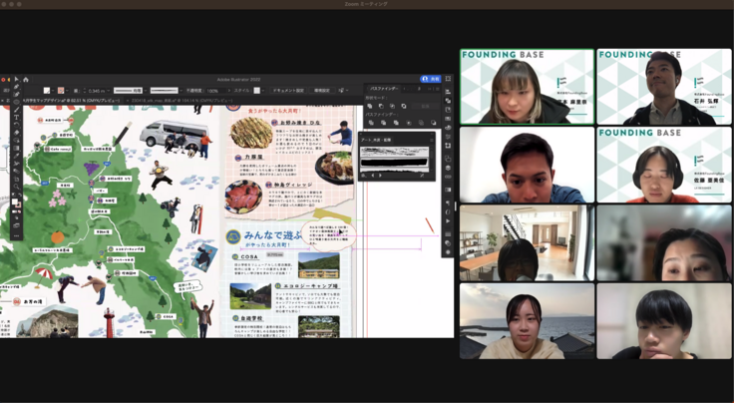Click the Unite shape mode icon
This screenshot has width=734, height=403.
[368, 106]
